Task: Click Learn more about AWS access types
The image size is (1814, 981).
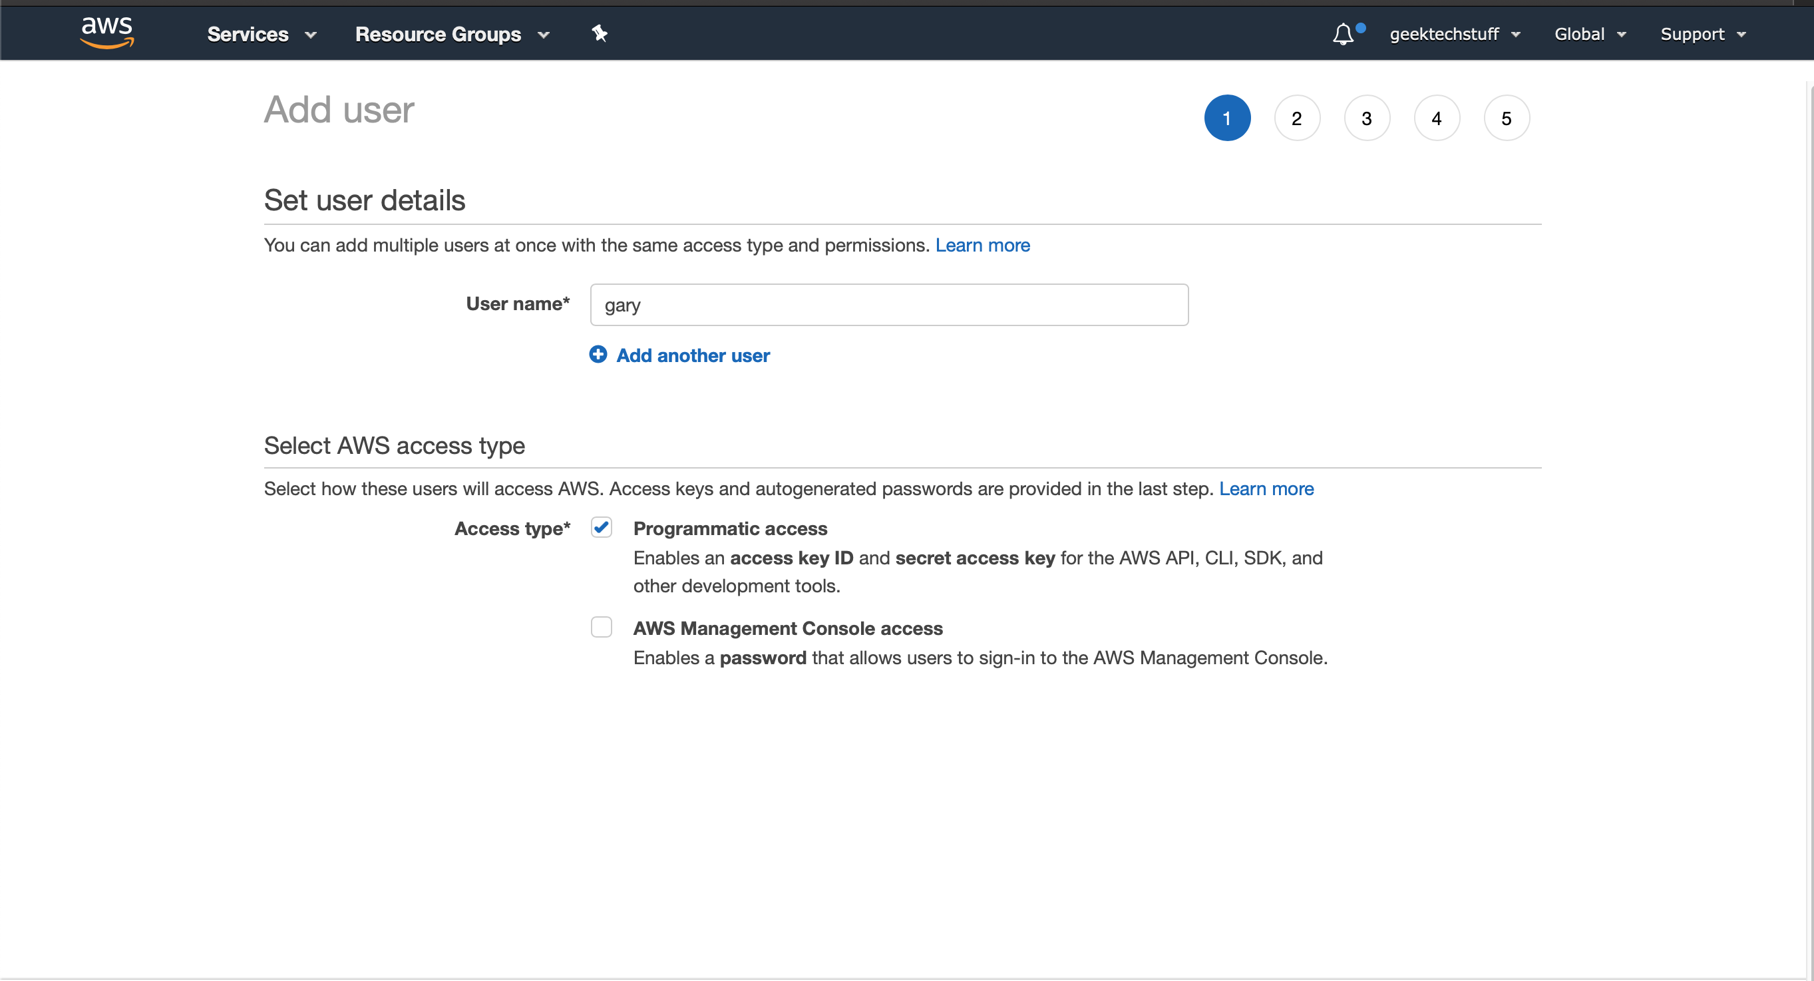Action: tap(1266, 489)
